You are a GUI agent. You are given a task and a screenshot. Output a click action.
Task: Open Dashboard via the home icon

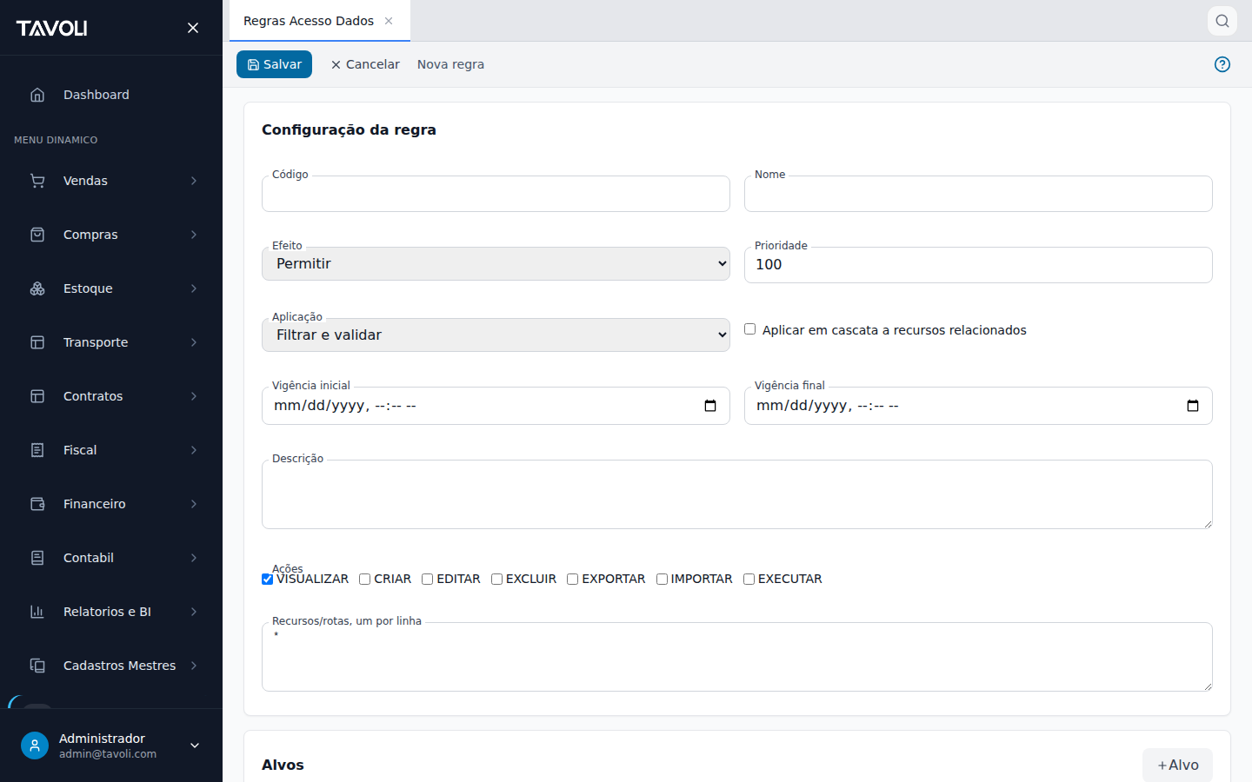pos(37,95)
